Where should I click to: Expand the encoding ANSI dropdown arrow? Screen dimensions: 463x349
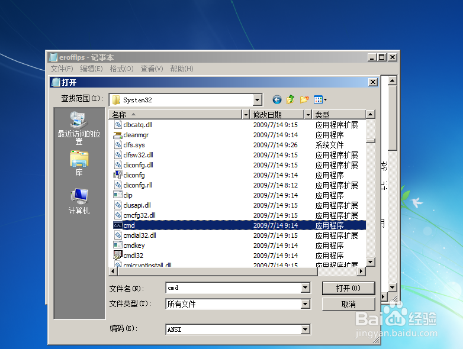pyautogui.click(x=306, y=329)
